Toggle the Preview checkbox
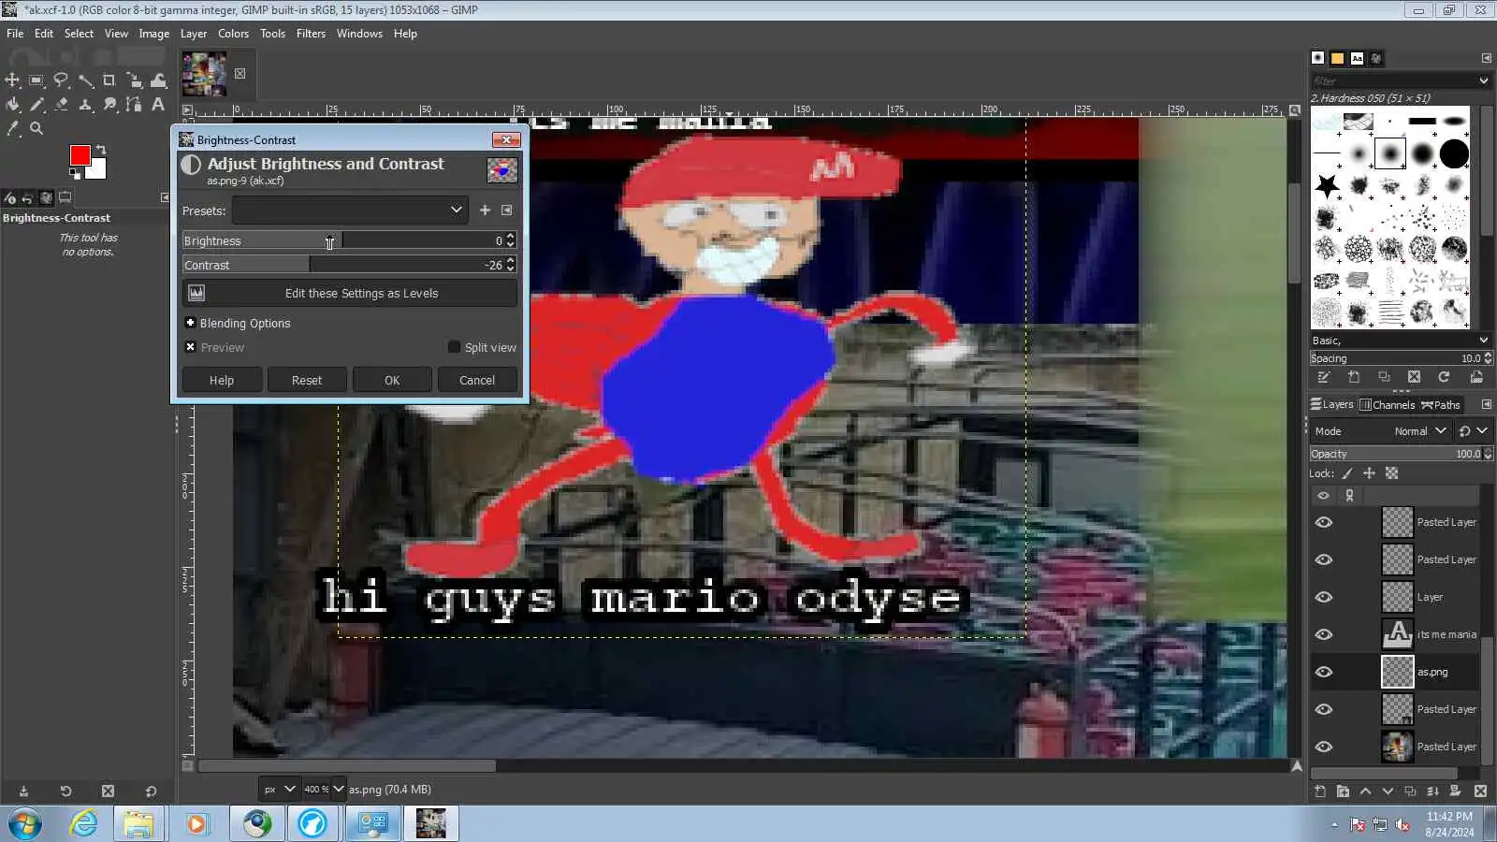 (190, 347)
